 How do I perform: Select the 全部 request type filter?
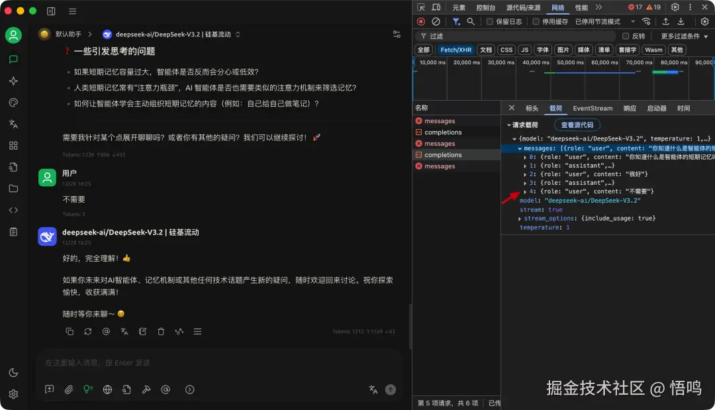pos(424,50)
